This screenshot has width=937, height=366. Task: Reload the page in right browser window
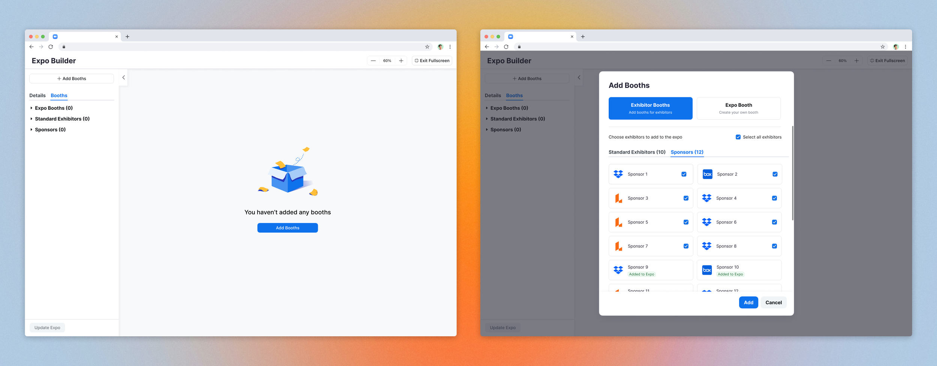click(506, 47)
